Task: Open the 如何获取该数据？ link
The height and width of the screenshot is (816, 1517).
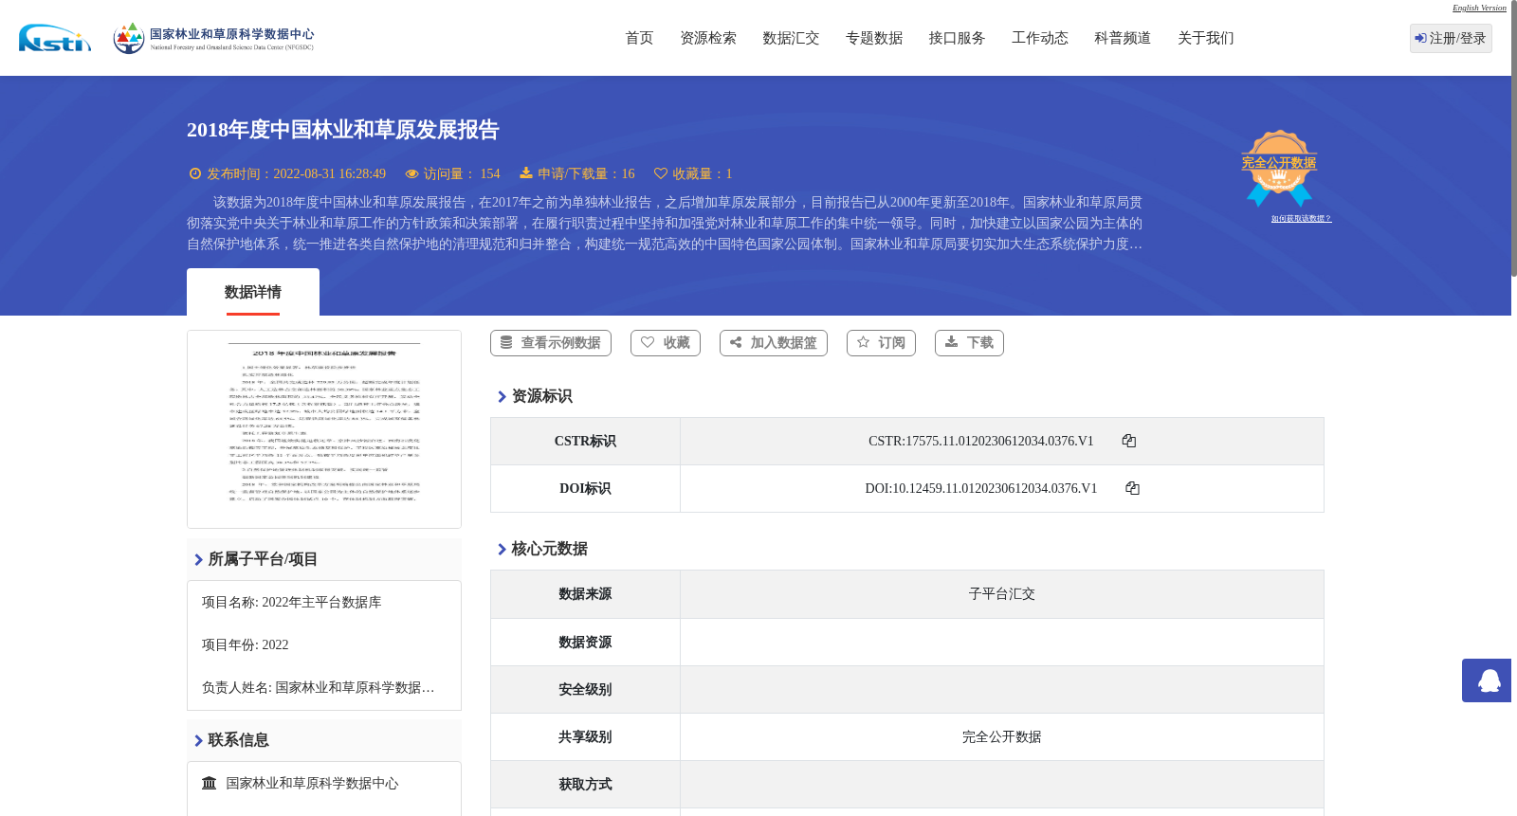Action: pos(1301,219)
